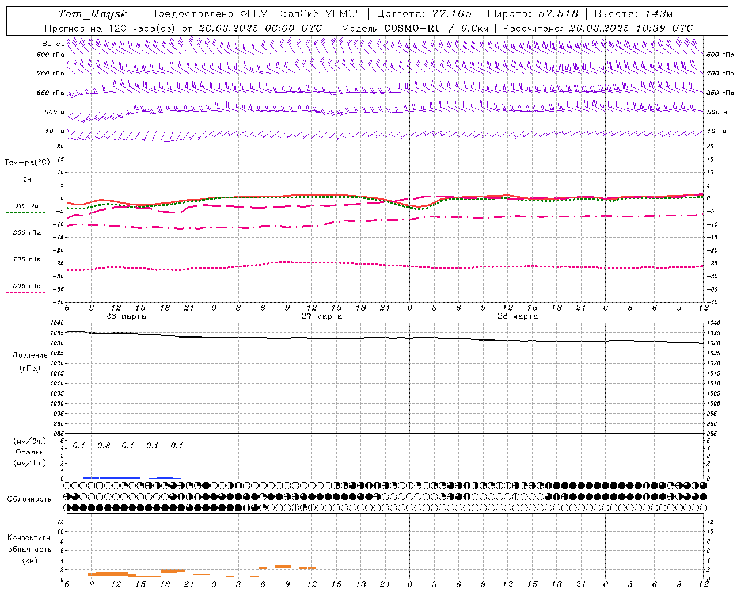Click the forecast start time '26.03.2025 06:00 UTC'
The height and width of the screenshot is (589, 737).
(260, 28)
